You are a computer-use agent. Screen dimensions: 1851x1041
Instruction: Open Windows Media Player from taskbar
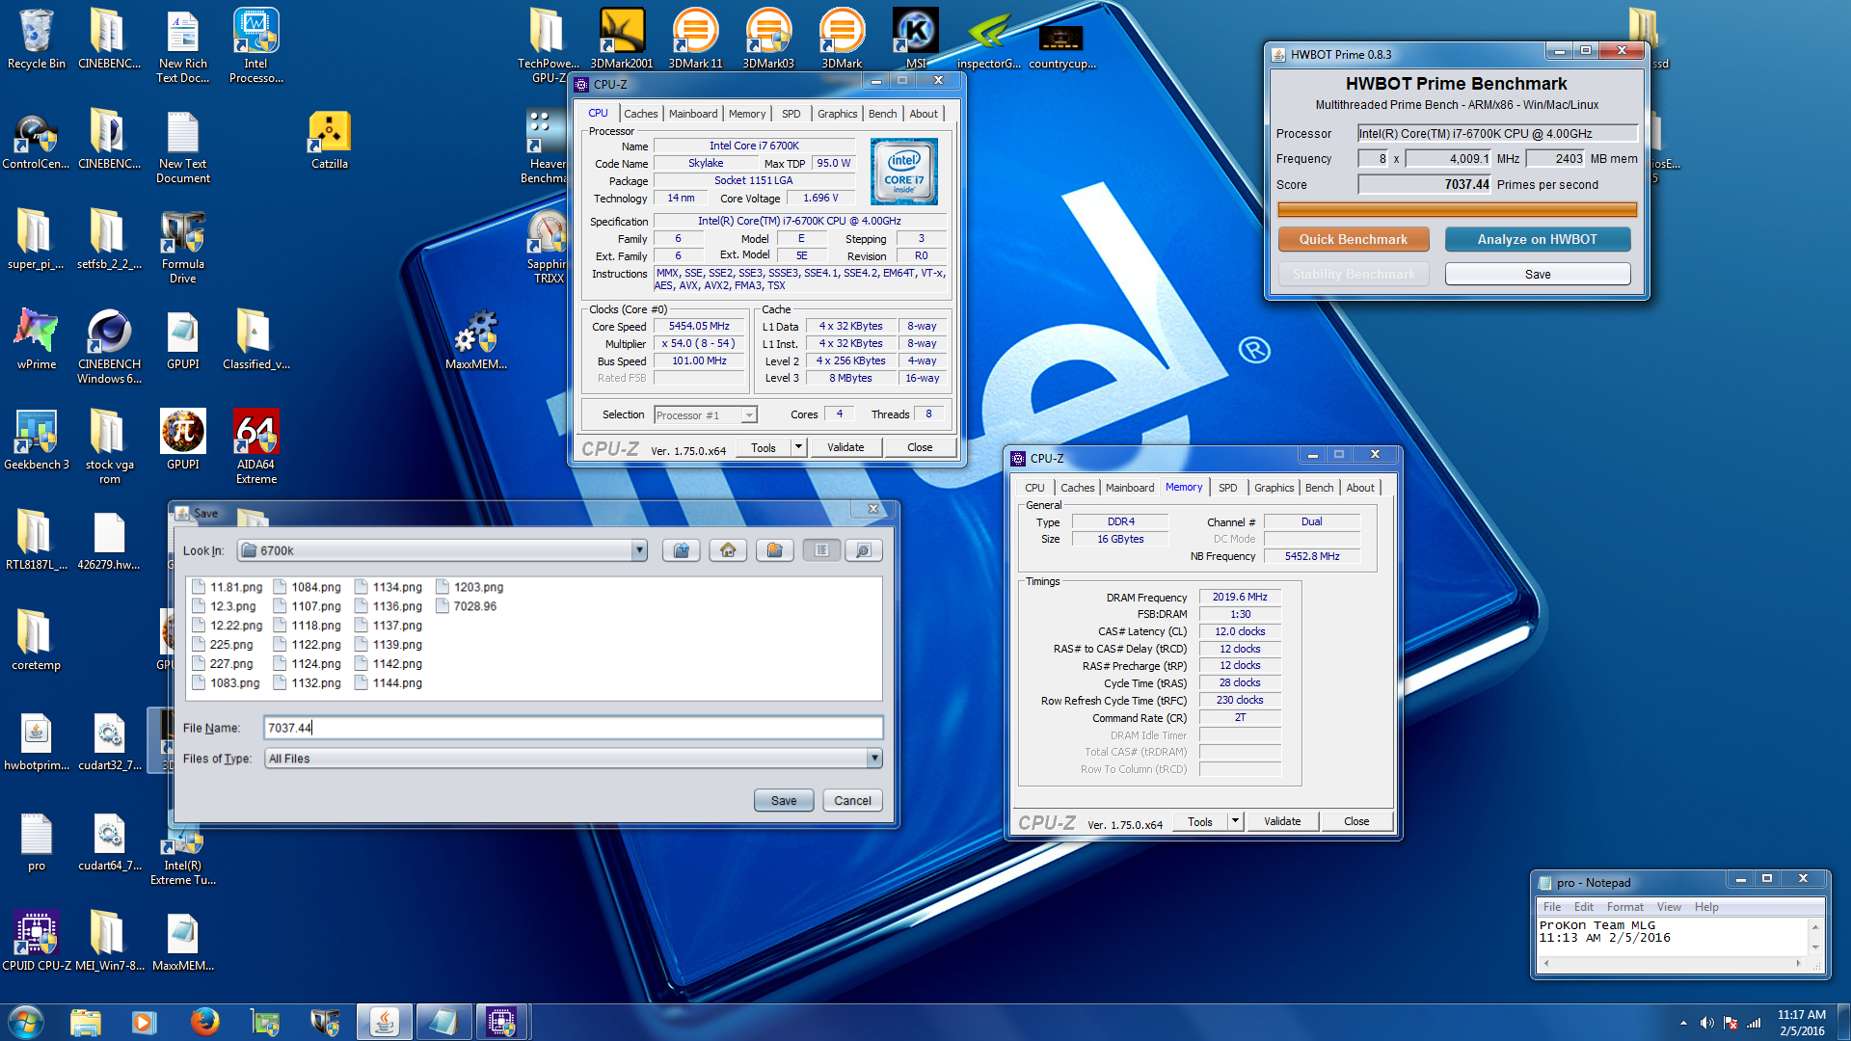click(x=144, y=1022)
